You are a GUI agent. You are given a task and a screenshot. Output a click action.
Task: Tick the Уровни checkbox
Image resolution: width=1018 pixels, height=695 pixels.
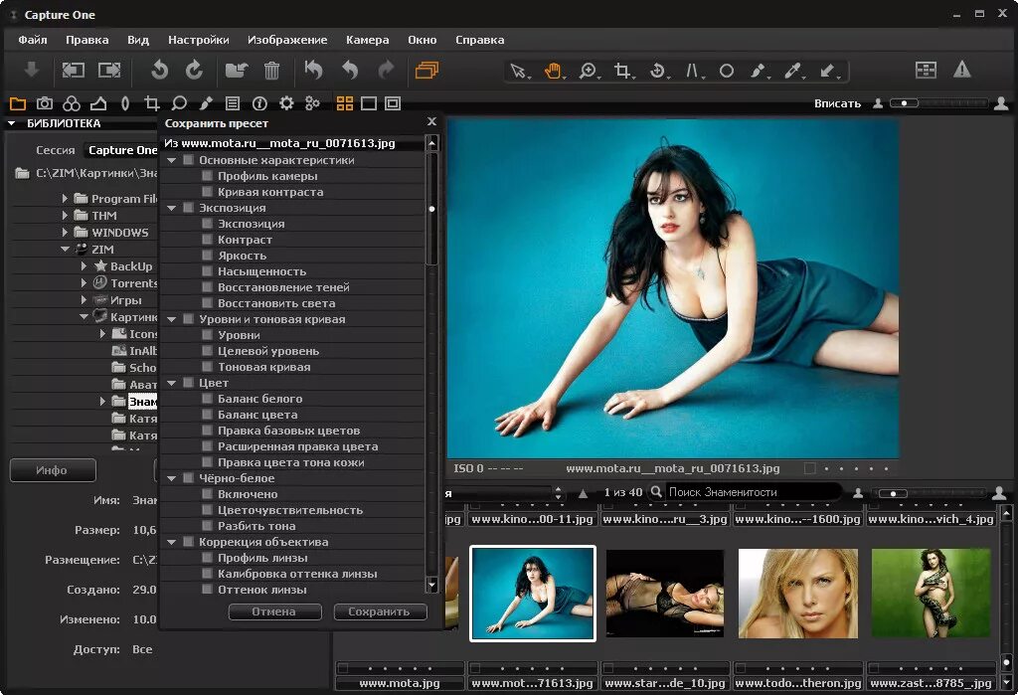(207, 335)
